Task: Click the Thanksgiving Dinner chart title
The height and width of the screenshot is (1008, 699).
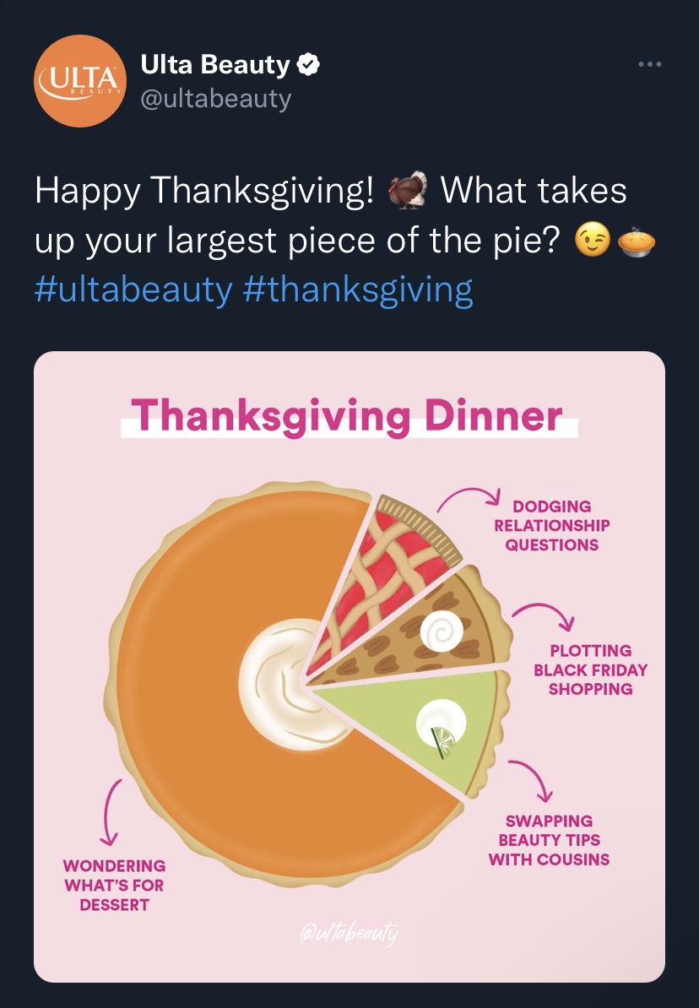Action: pos(347,415)
